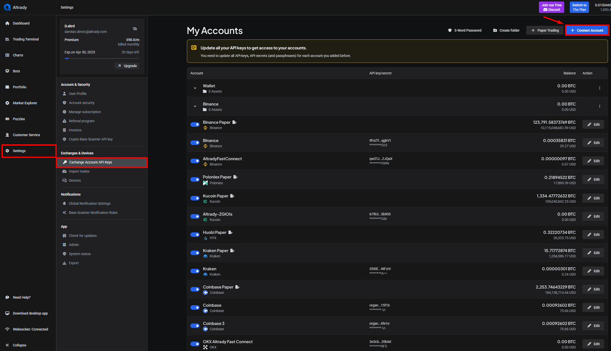Click the Create folder option
The width and height of the screenshot is (611, 351).
pos(506,31)
